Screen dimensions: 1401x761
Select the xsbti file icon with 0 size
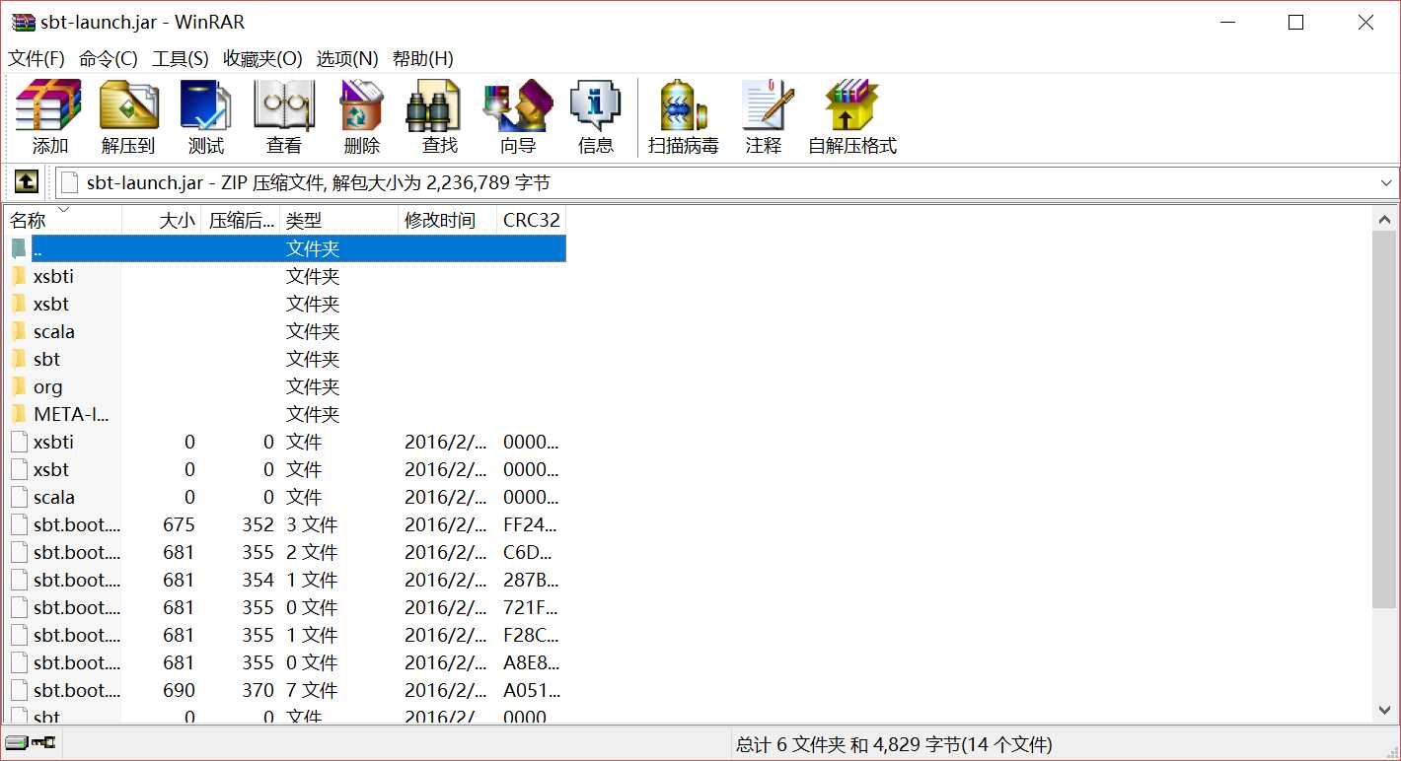click(20, 442)
